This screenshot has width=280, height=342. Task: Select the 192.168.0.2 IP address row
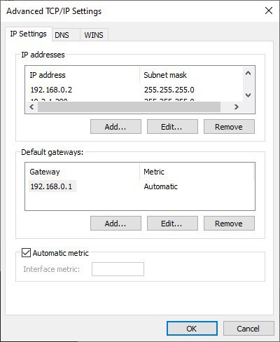pos(134,90)
